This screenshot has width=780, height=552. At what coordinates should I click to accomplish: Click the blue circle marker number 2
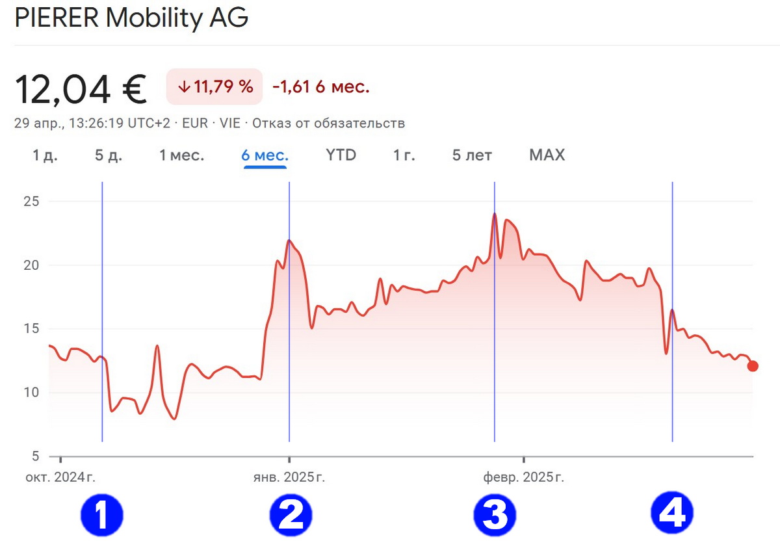(291, 516)
